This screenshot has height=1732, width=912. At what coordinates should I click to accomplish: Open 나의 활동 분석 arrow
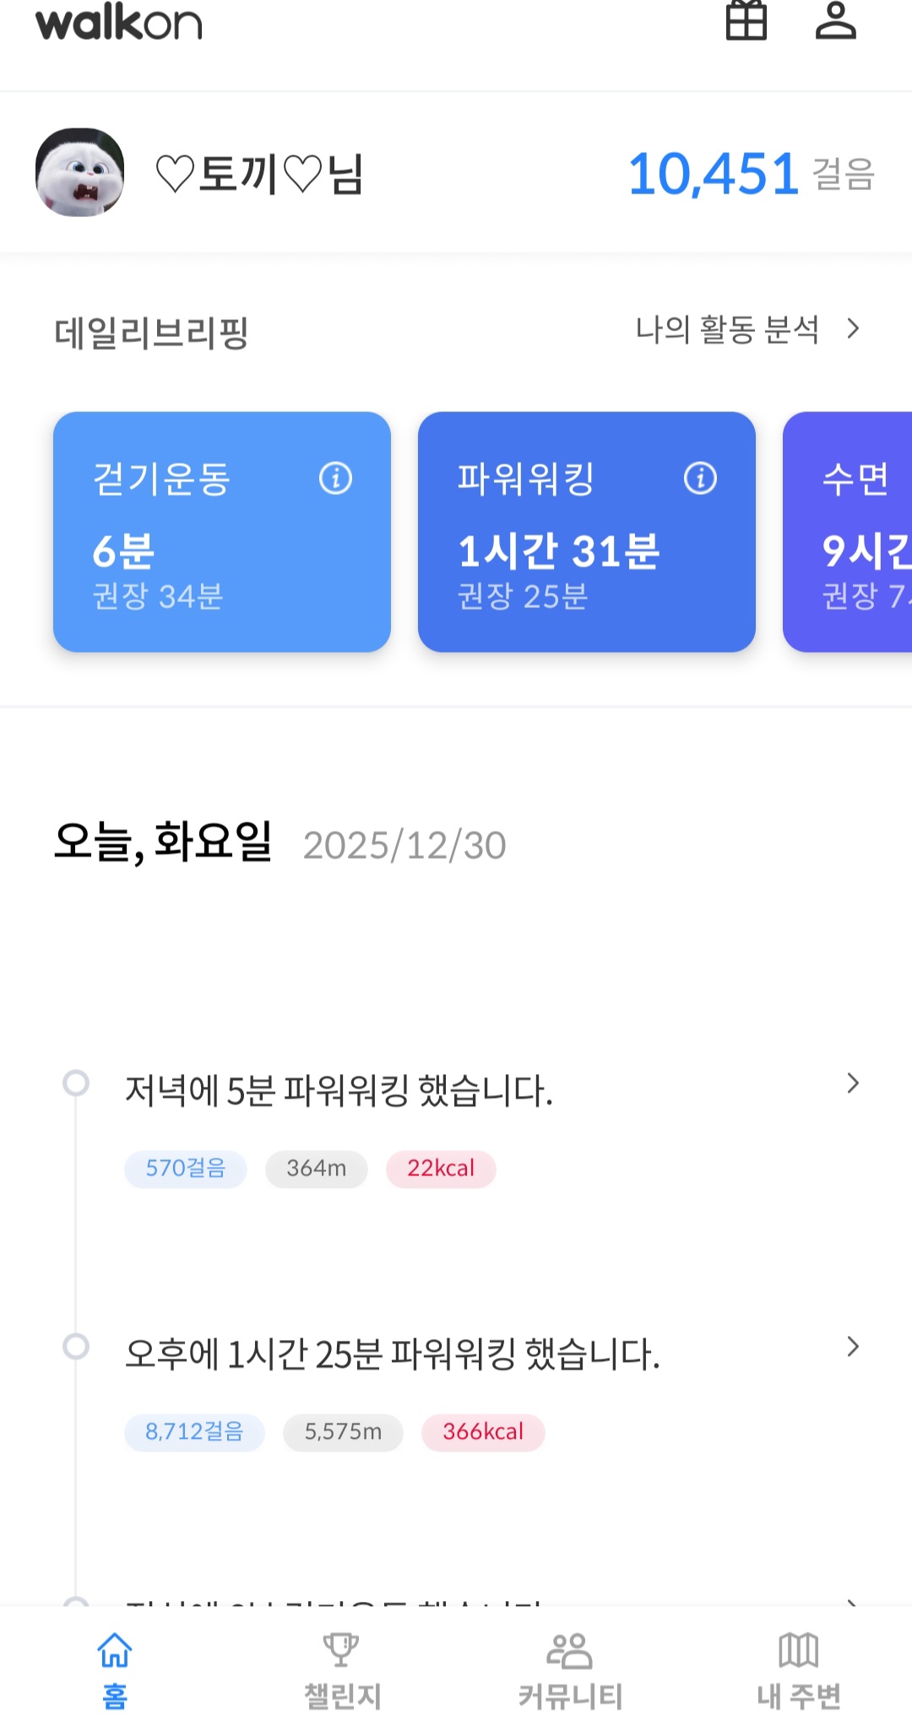(x=854, y=328)
